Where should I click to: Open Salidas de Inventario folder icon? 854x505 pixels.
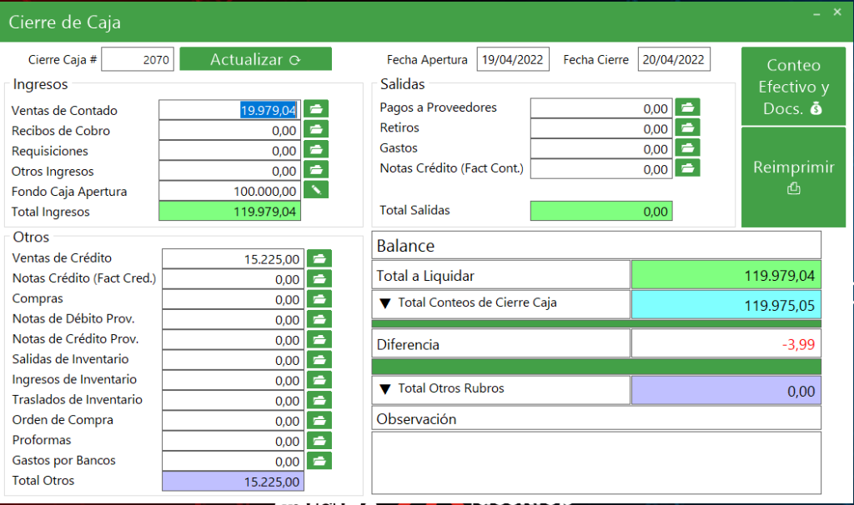(319, 359)
